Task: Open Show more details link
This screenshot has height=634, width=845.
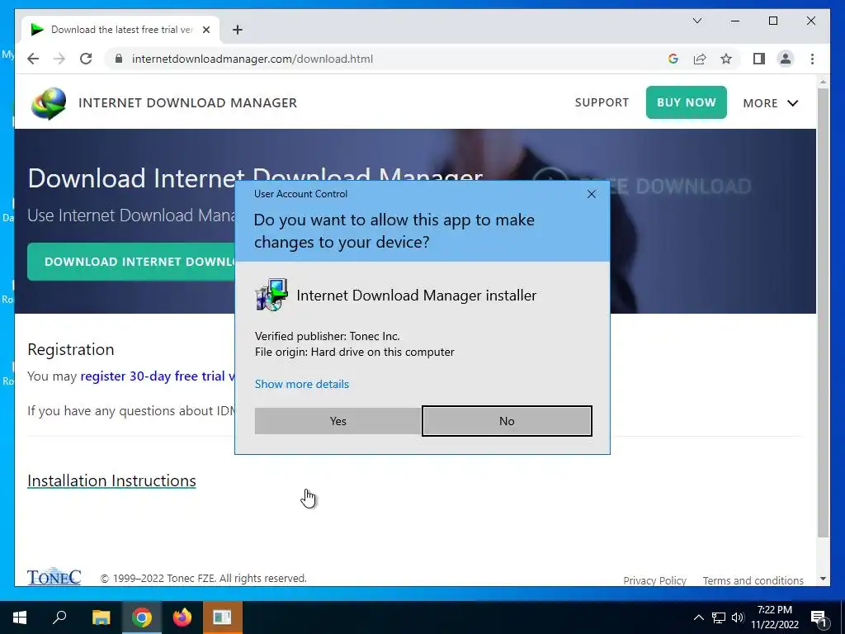Action: click(302, 384)
